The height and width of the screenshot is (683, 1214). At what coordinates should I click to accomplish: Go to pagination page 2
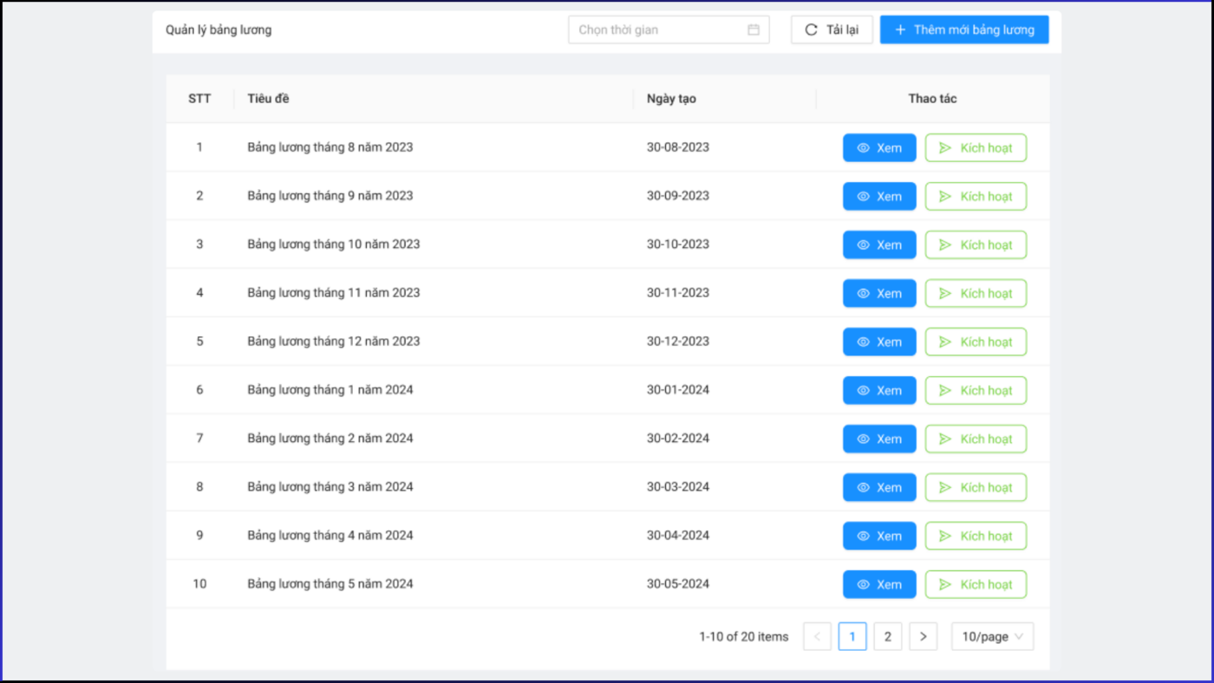888,636
